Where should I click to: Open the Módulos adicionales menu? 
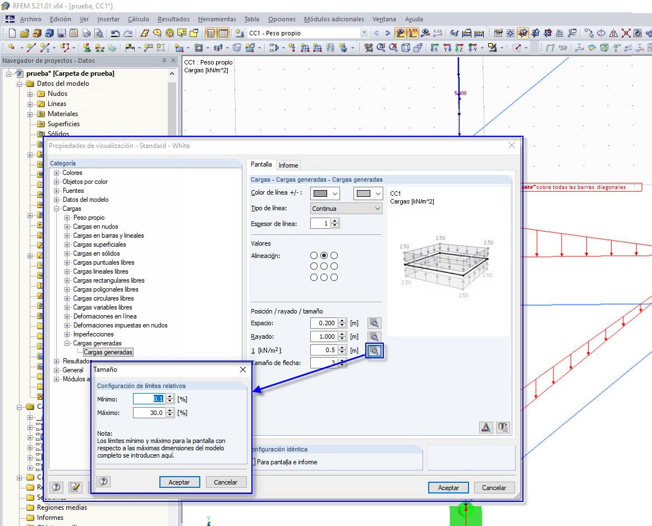(334, 19)
